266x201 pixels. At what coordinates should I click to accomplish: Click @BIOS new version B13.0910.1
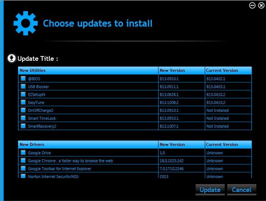[169, 79]
